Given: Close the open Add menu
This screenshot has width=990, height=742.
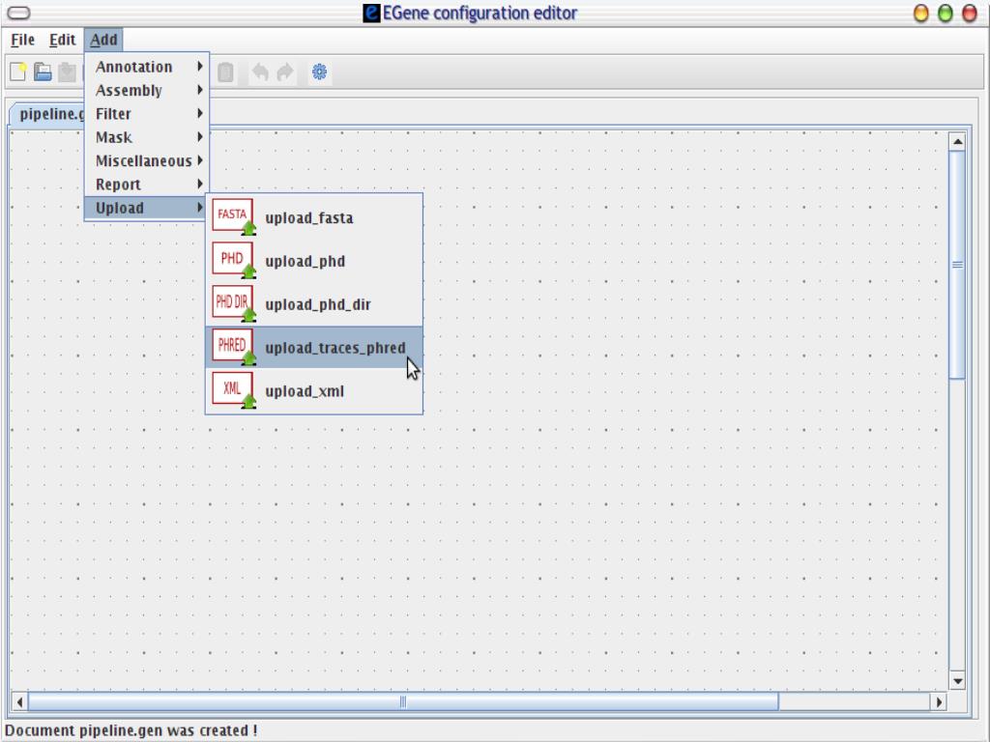Looking at the screenshot, I should point(103,40).
